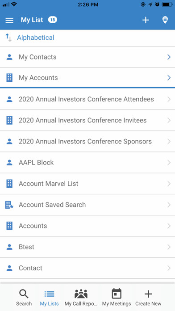Open the hamburger menu
The width and height of the screenshot is (175, 311).
[9, 20]
